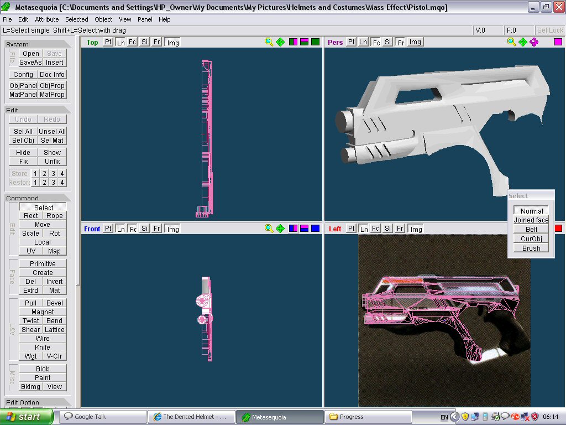Select green-magenta vertical split layout in Top view

pyautogui.click(x=293, y=42)
